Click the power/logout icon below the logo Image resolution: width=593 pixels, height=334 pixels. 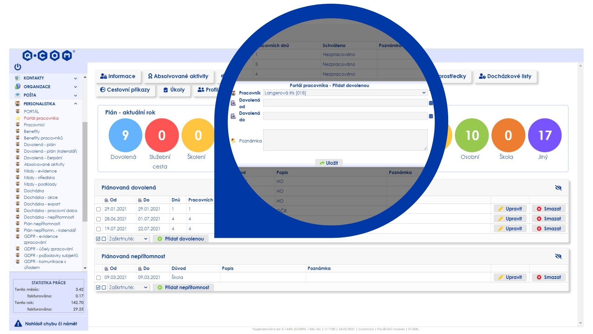(18, 67)
